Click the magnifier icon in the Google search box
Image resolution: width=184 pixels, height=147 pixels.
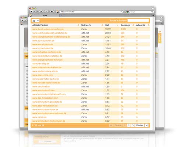[152, 12]
